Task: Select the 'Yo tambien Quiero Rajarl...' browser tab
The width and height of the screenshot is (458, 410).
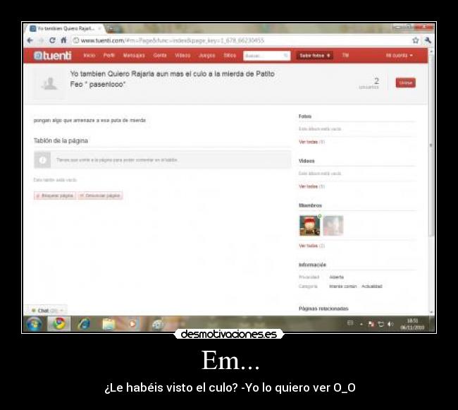Action: point(66,28)
